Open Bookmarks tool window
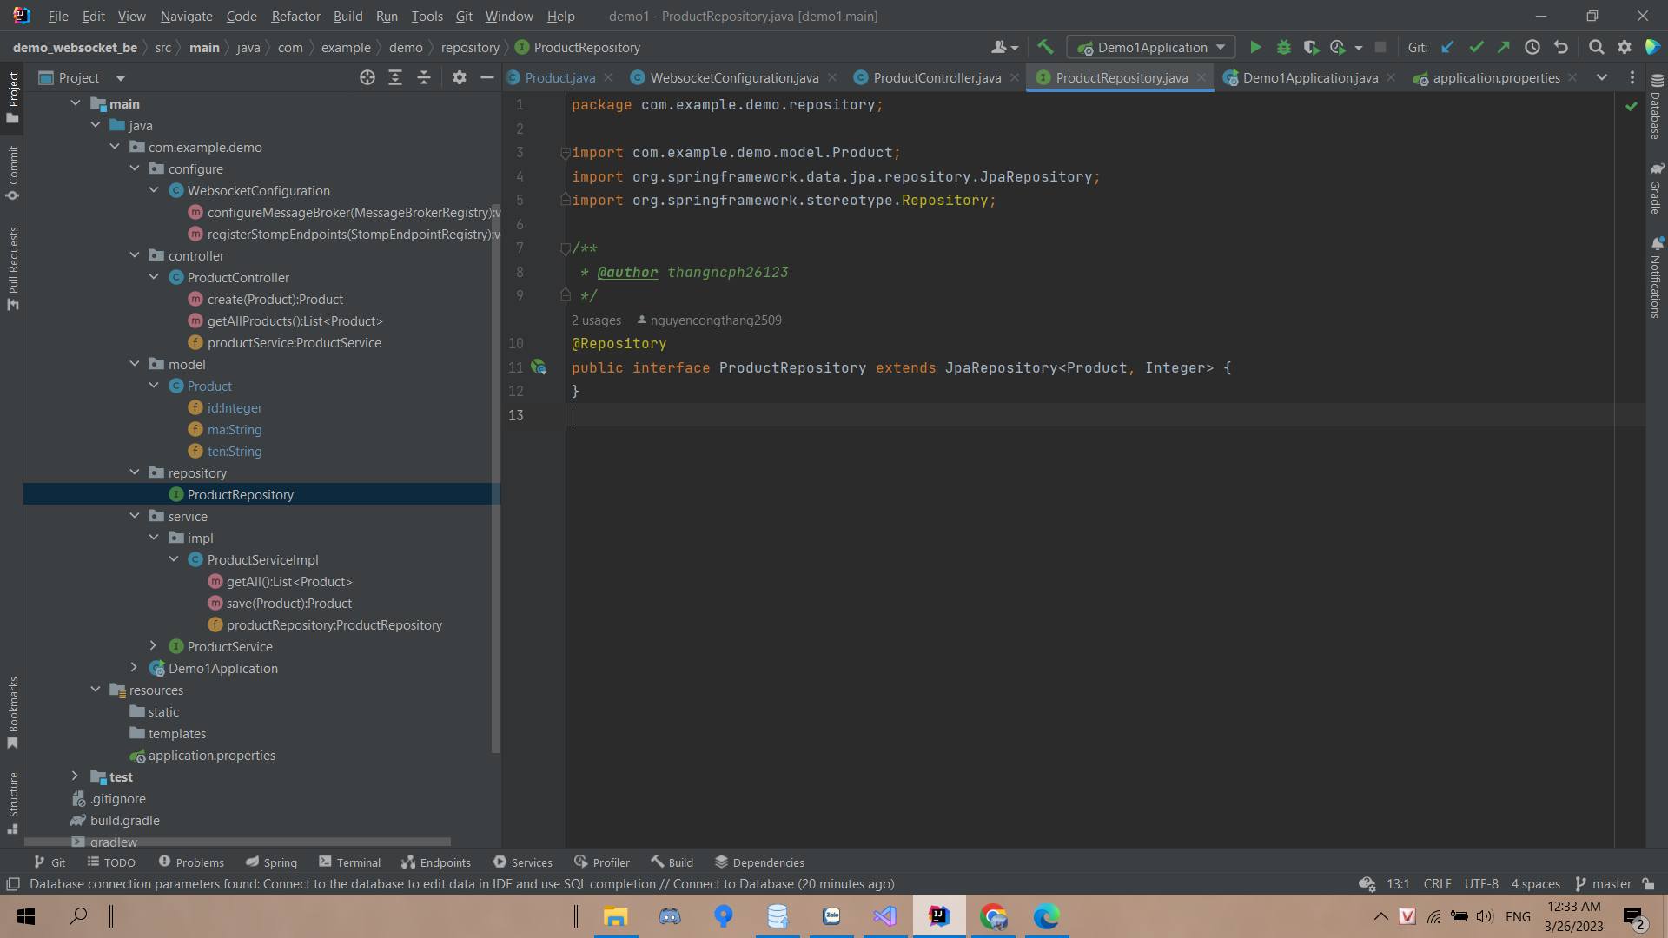1668x938 pixels. (13, 713)
